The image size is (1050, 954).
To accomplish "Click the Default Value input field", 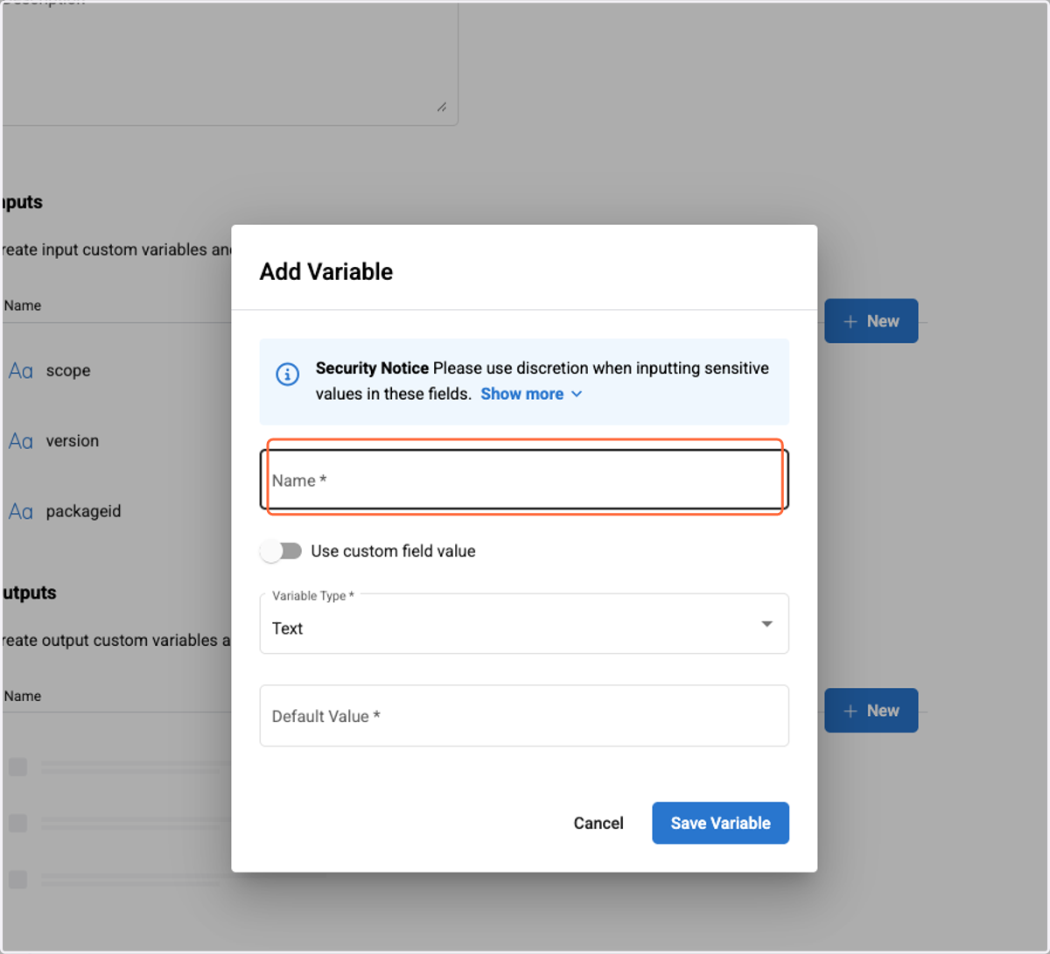I will pyautogui.click(x=524, y=716).
